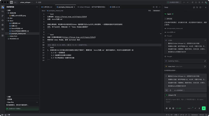209x116 pixels.
Task: Open the markdown preview eye icon in tab bar
Action: pos(154,7)
